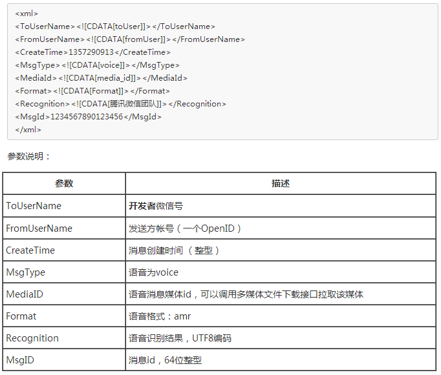Click the CreateTime value 1357290913
Viewport: 441px width, 375px height.
[x=91, y=52]
